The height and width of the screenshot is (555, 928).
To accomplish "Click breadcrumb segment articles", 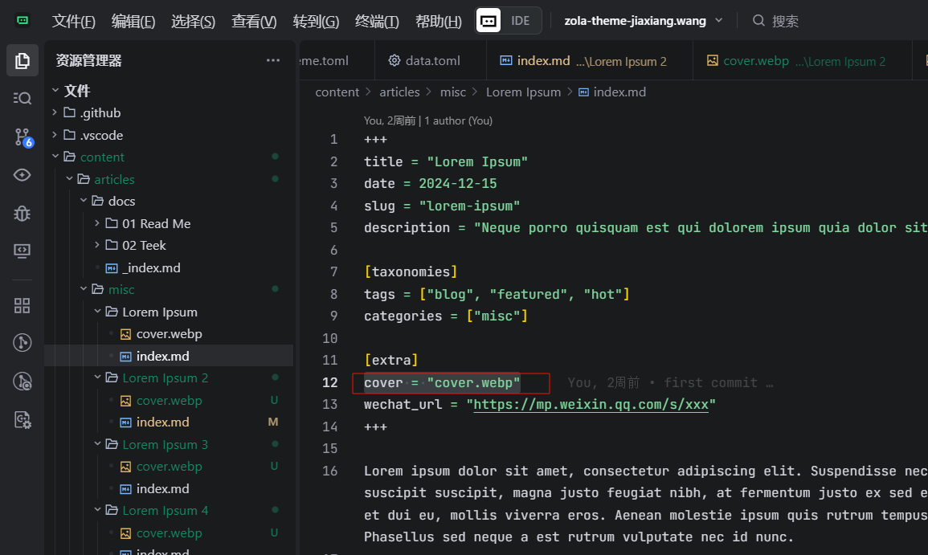I will click(399, 92).
